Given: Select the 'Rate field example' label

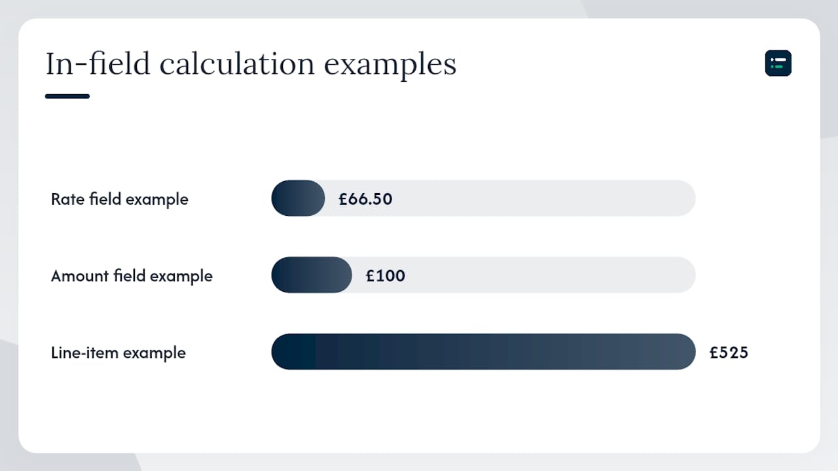Looking at the screenshot, I should [x=120, y=199].
